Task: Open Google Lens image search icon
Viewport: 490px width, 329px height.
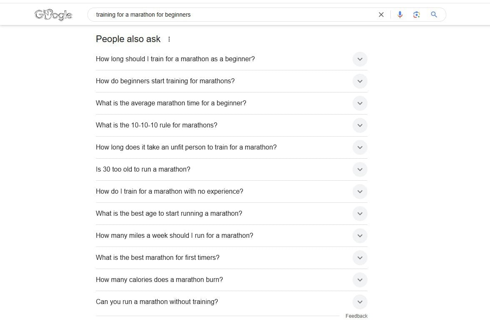Action: pyautogui.click(x=416, y=14)
